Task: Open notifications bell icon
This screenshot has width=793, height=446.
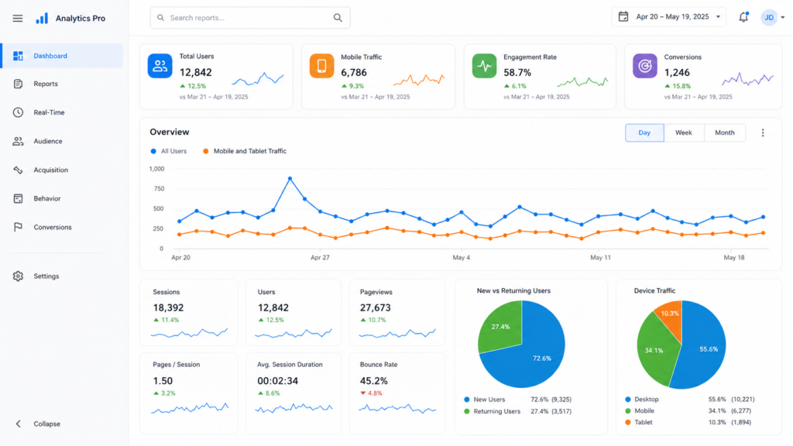Action: point(743,17)
